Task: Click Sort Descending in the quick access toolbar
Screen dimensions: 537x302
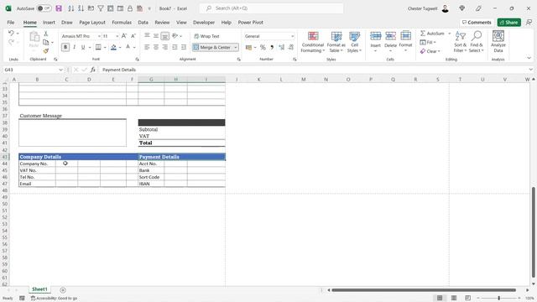Action: [81, 8]
